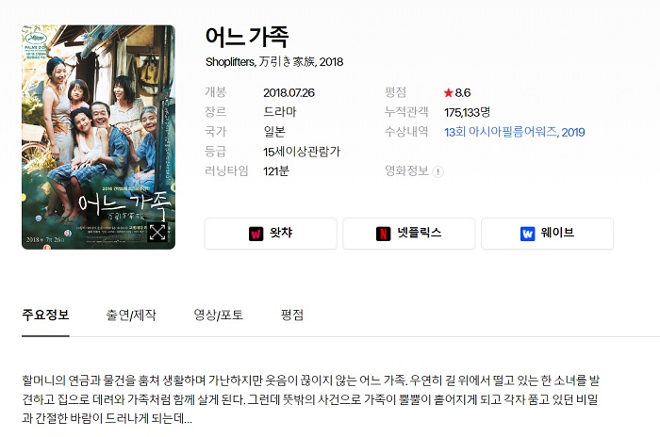Switch to the 영상/포토 tab

[219, 315]
